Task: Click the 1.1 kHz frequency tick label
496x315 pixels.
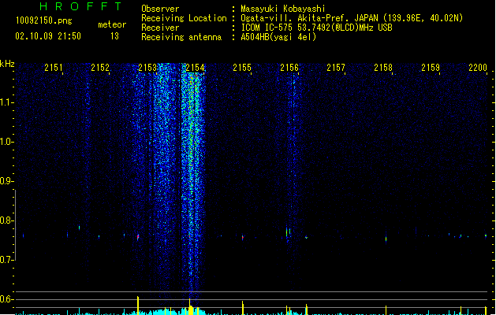Action: tap(6, 102)
